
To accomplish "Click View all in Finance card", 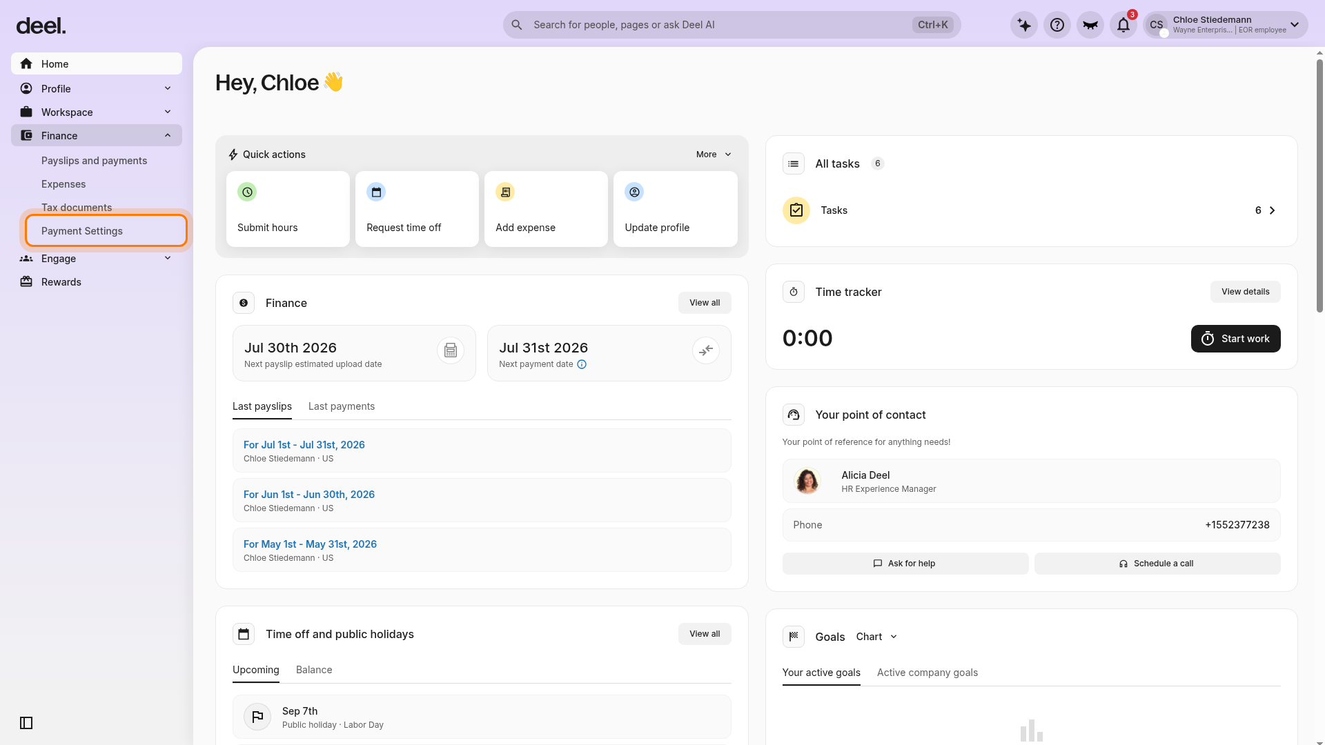I will pos(705,303).
